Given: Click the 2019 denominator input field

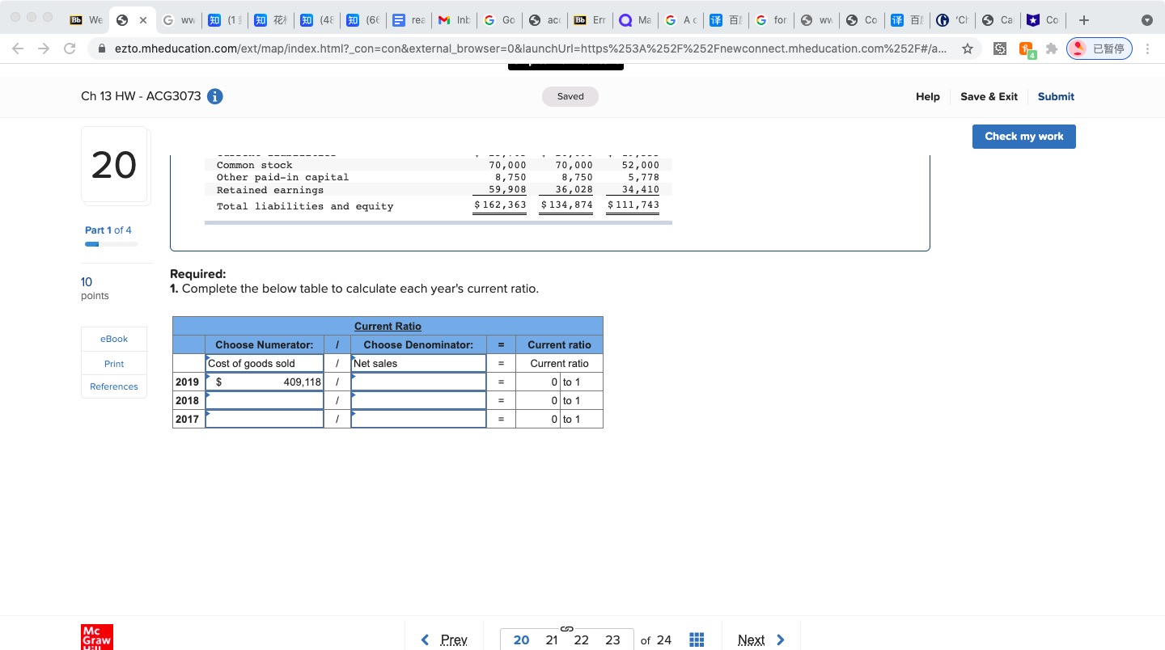Looking at the screenshot, I should pyautogui.click(x=418, y=382).
